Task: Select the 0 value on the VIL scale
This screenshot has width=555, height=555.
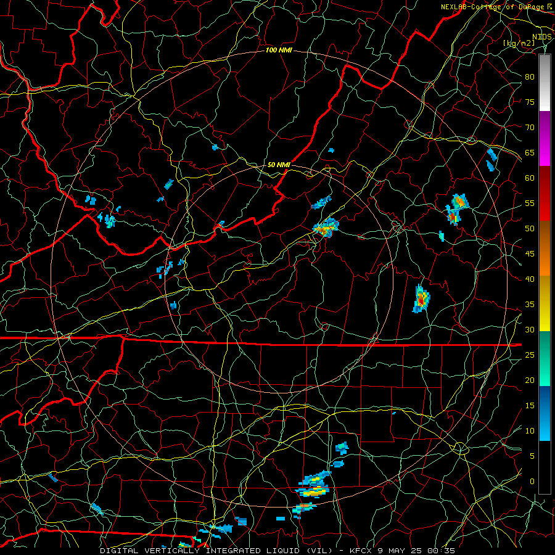Action: [532, 482]
